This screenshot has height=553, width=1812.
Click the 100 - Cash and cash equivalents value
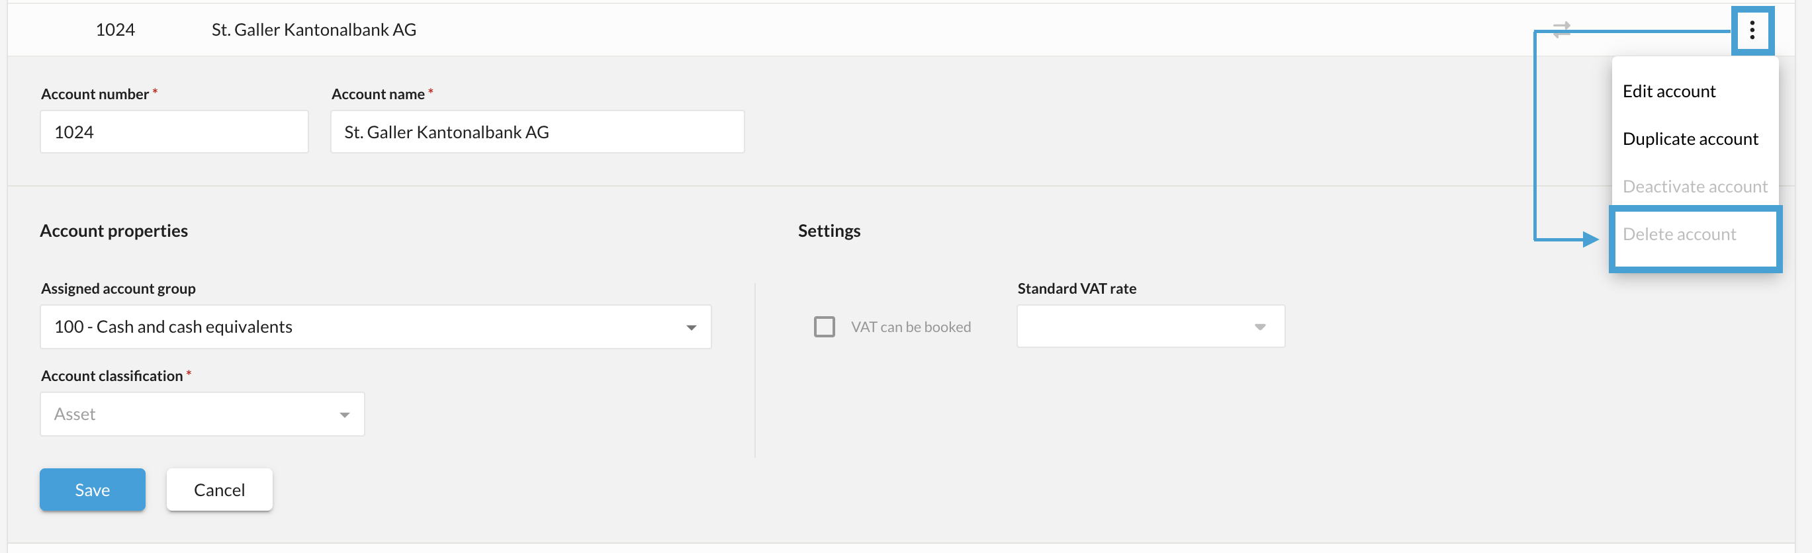click(173, 327)
